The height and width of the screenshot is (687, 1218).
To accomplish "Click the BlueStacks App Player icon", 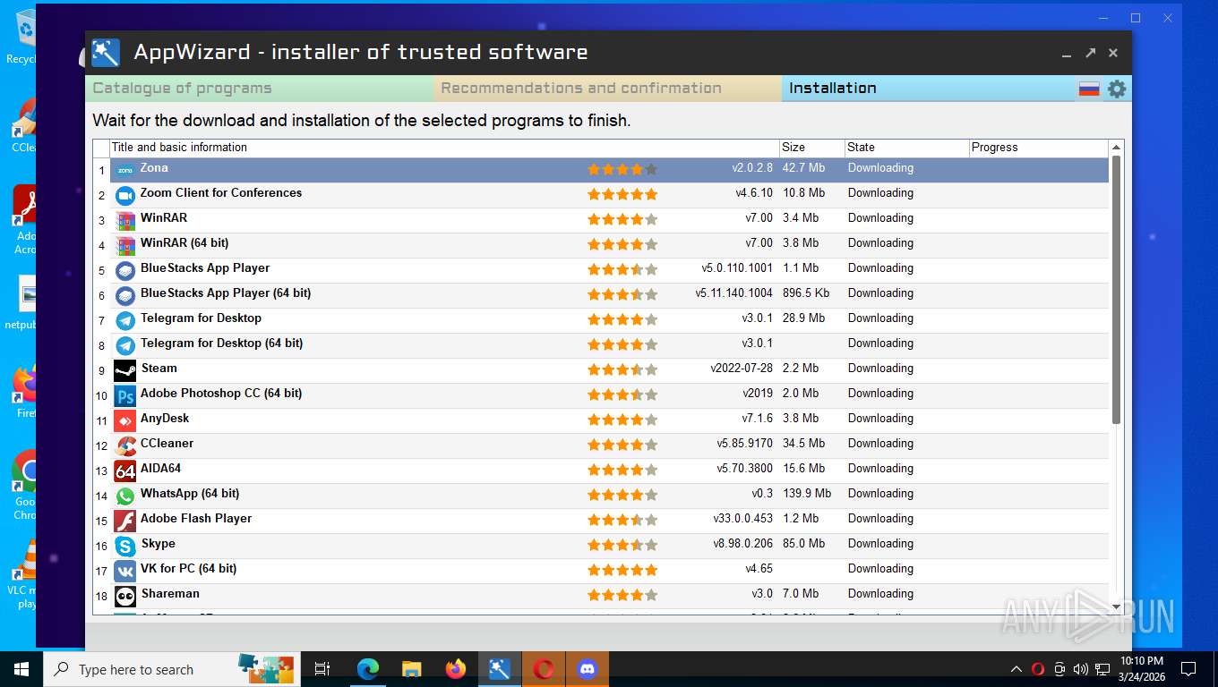I will (x=125, y=270).
